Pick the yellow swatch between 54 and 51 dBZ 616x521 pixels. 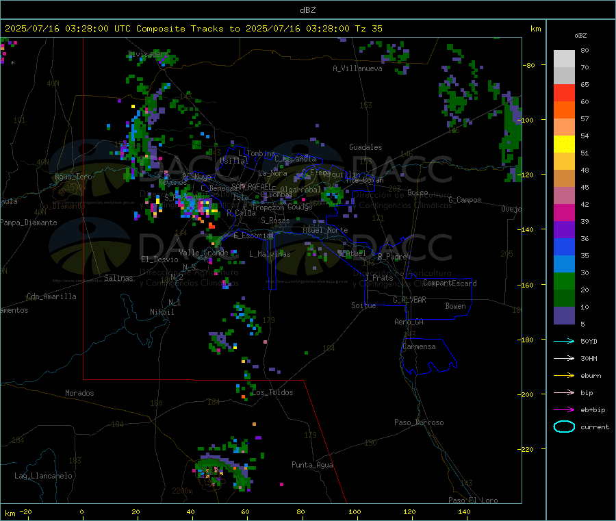[x=564, y=144]
